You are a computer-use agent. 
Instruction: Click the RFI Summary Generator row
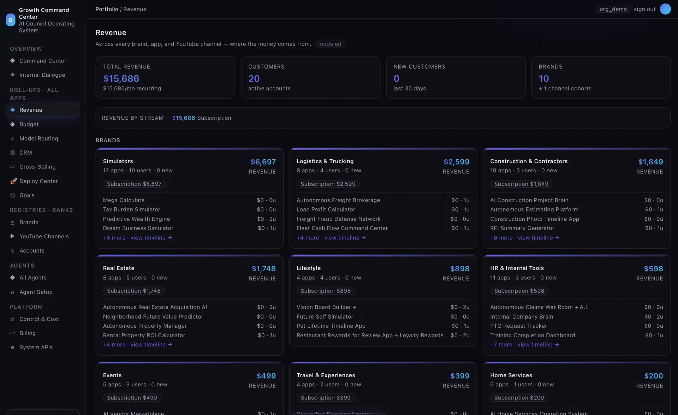[577, 229]
